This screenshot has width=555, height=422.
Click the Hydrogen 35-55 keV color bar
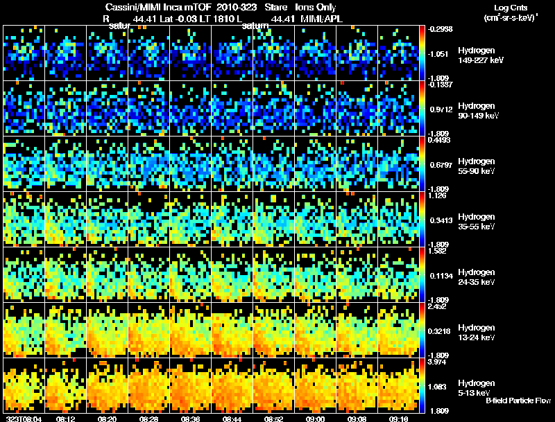click(x=422, y=219)
